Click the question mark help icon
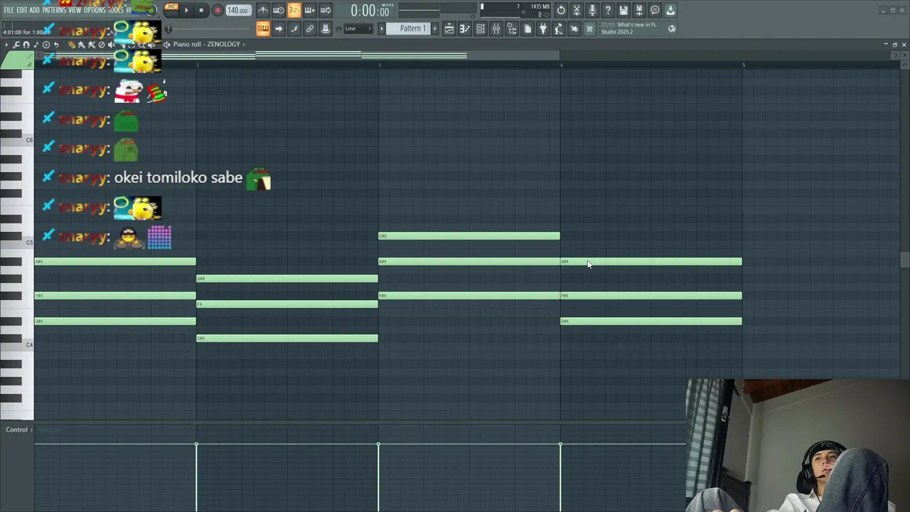This screenshot has width=910, height=512. click(608, 10)
